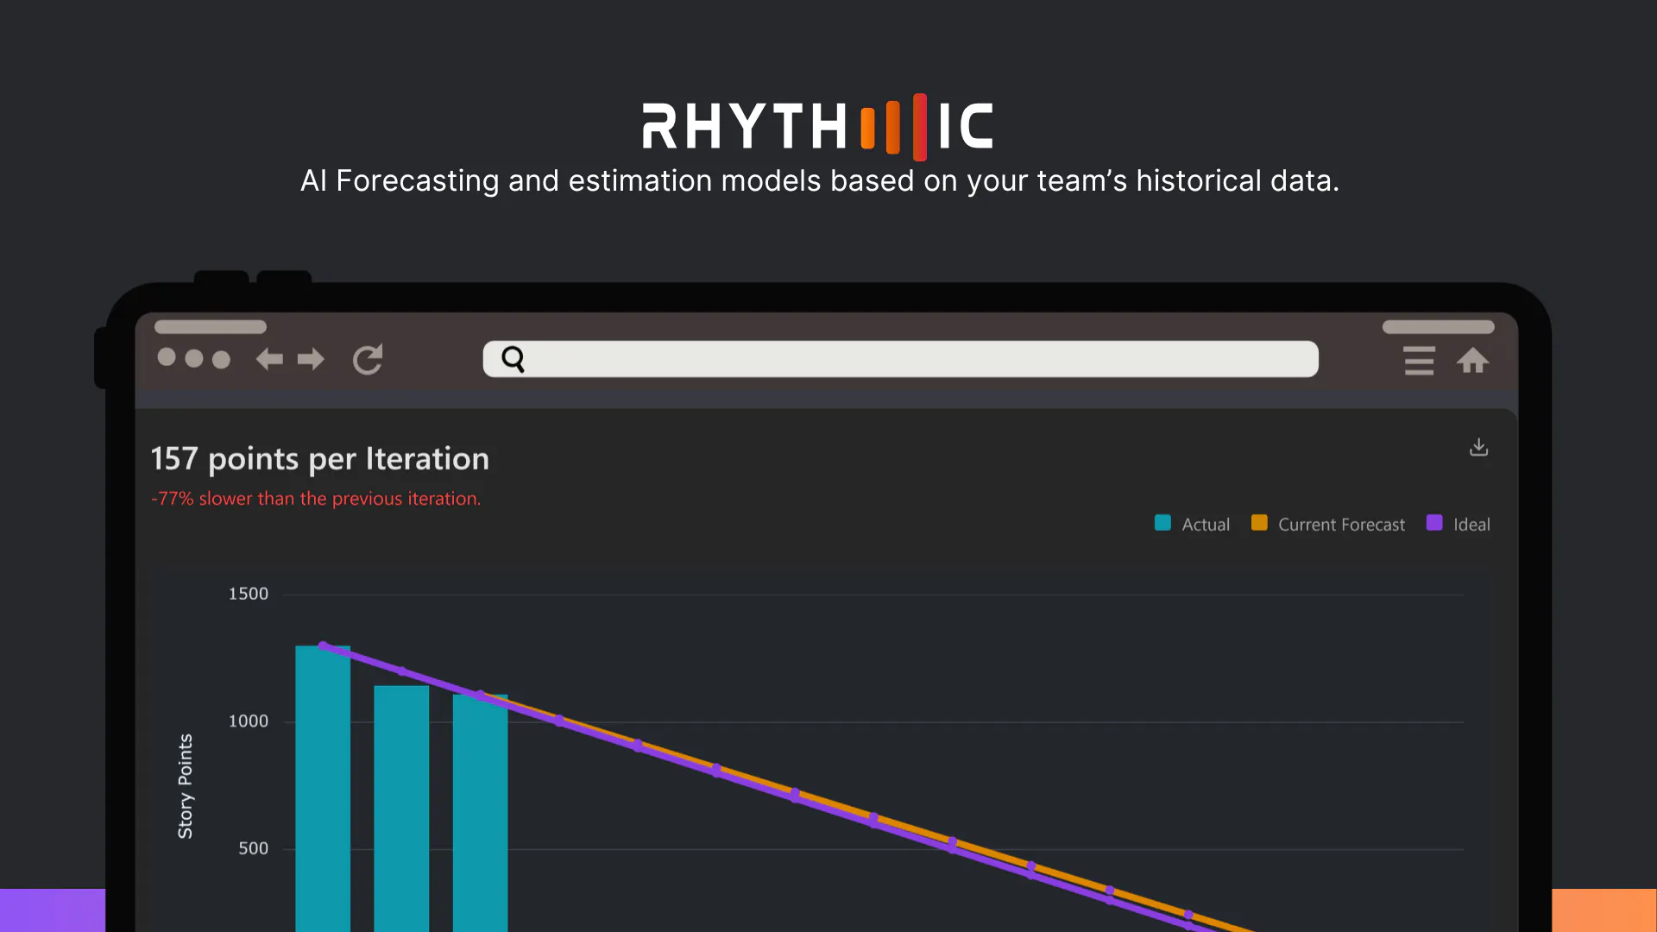The image size is (1657, 932).
Task: Click the Story Points axis title
Action: tap(185, 786)
